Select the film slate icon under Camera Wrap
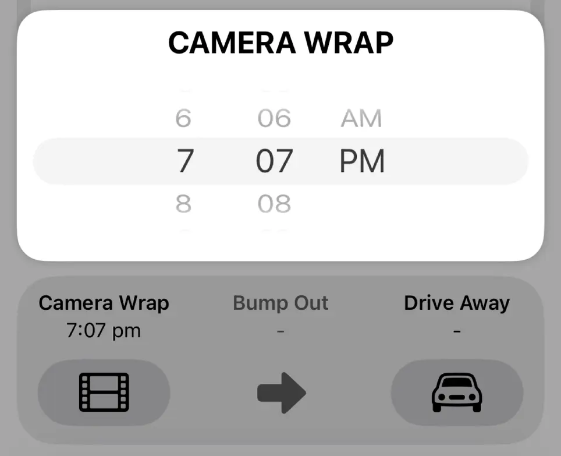The height and width of the screenshot is (456, 561). click(x=103, y=392)
